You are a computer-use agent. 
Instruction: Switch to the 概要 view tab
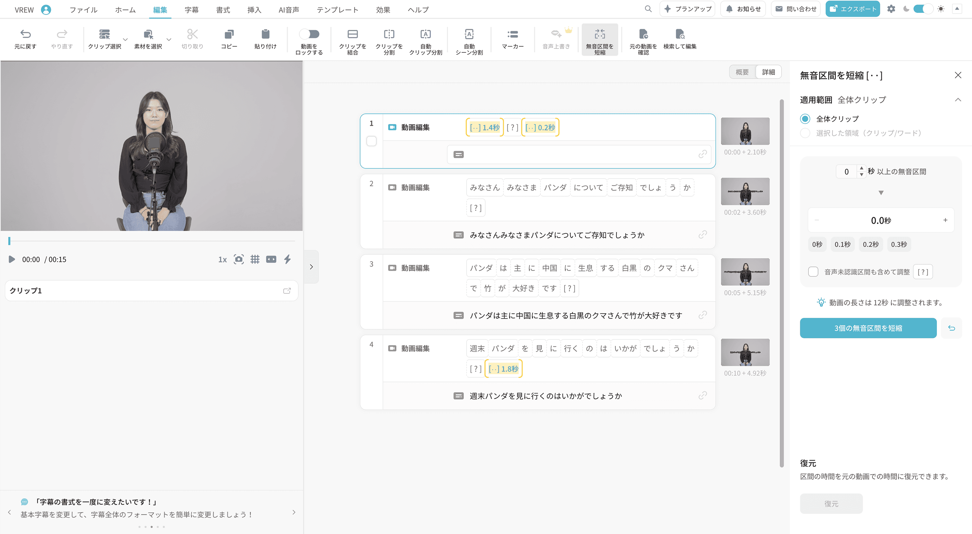(742, 72)
